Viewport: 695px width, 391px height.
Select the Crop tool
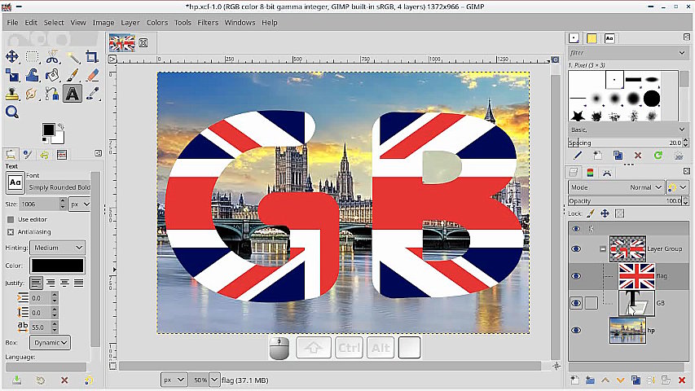[92, 57]
